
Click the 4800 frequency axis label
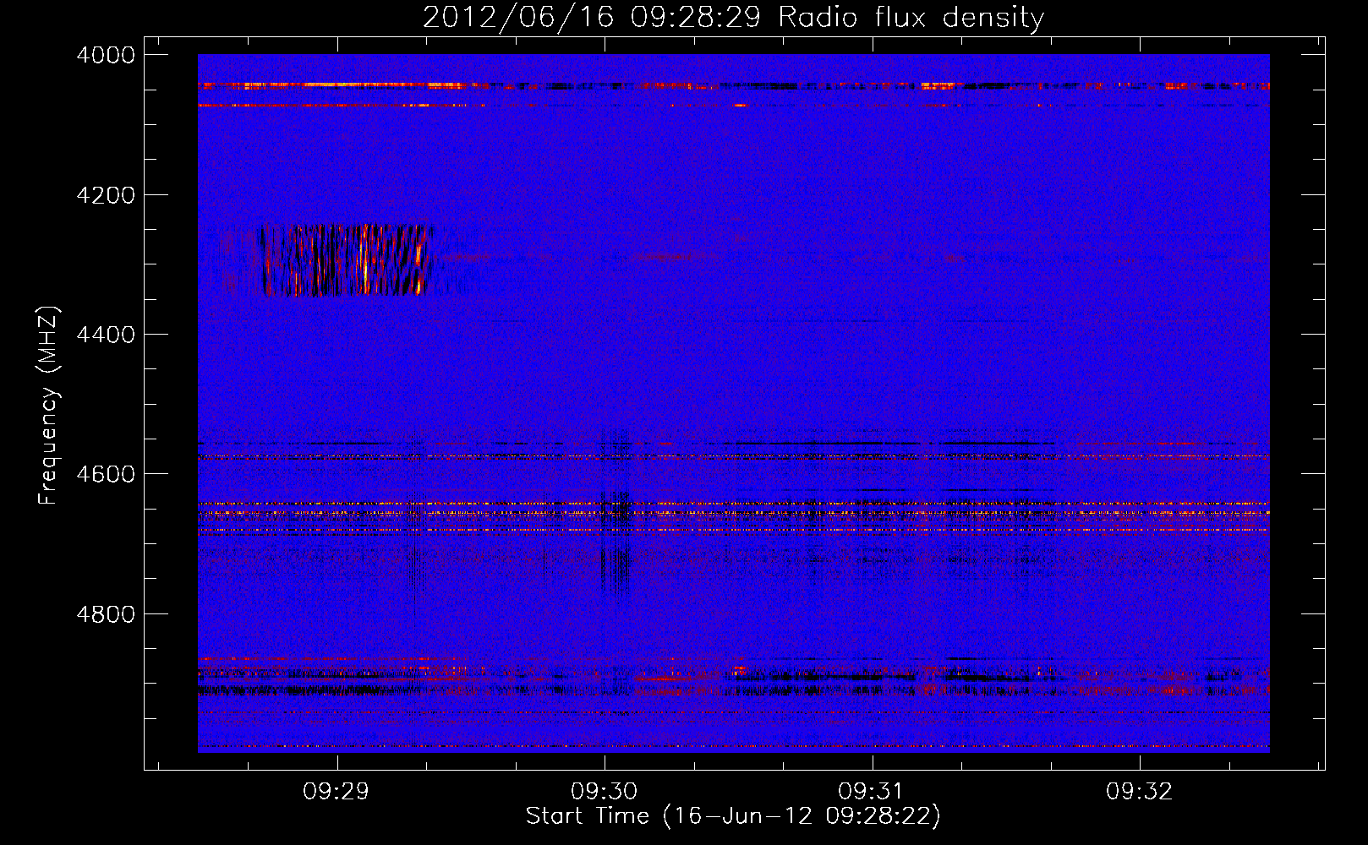click(106, 614)
